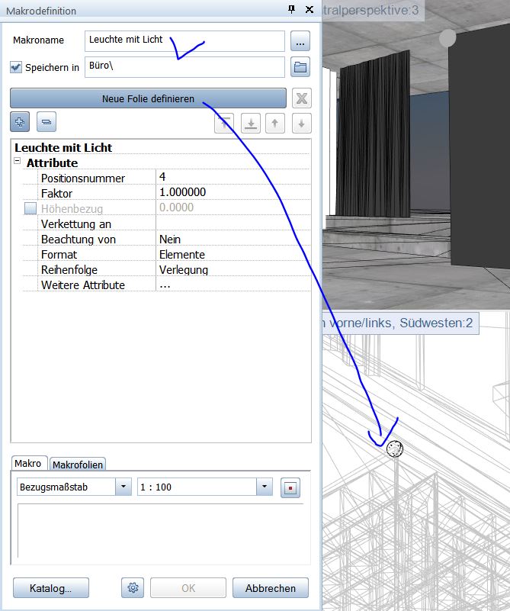Image resolution: width=510 pixels, height=611 pixels.
Task: Click the minus icon to remove a foil
Action: (x=47, y=121)
